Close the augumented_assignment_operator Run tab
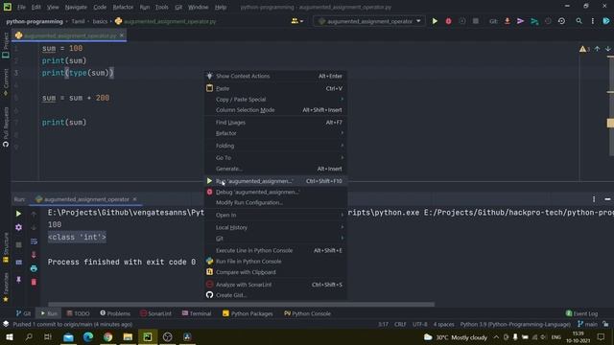614x345 pixels. click(x=134, y=199)
